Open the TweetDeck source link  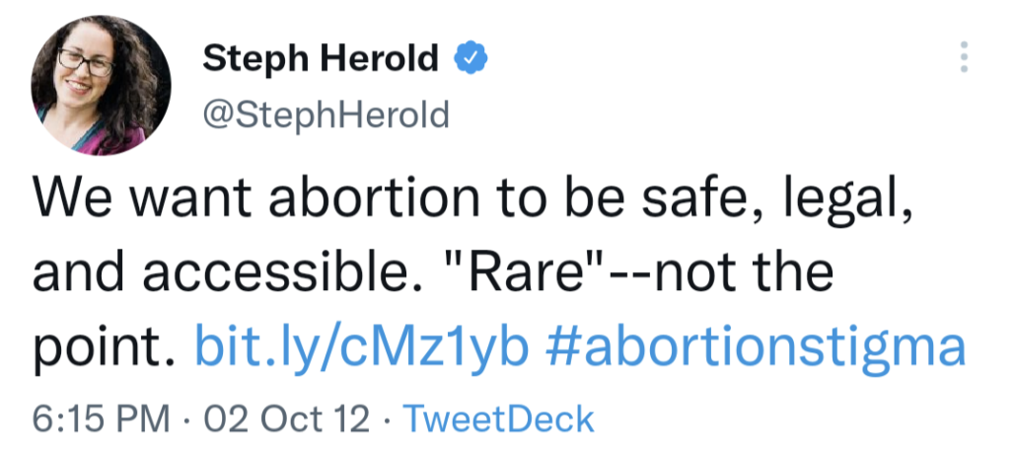click(500, 419)
